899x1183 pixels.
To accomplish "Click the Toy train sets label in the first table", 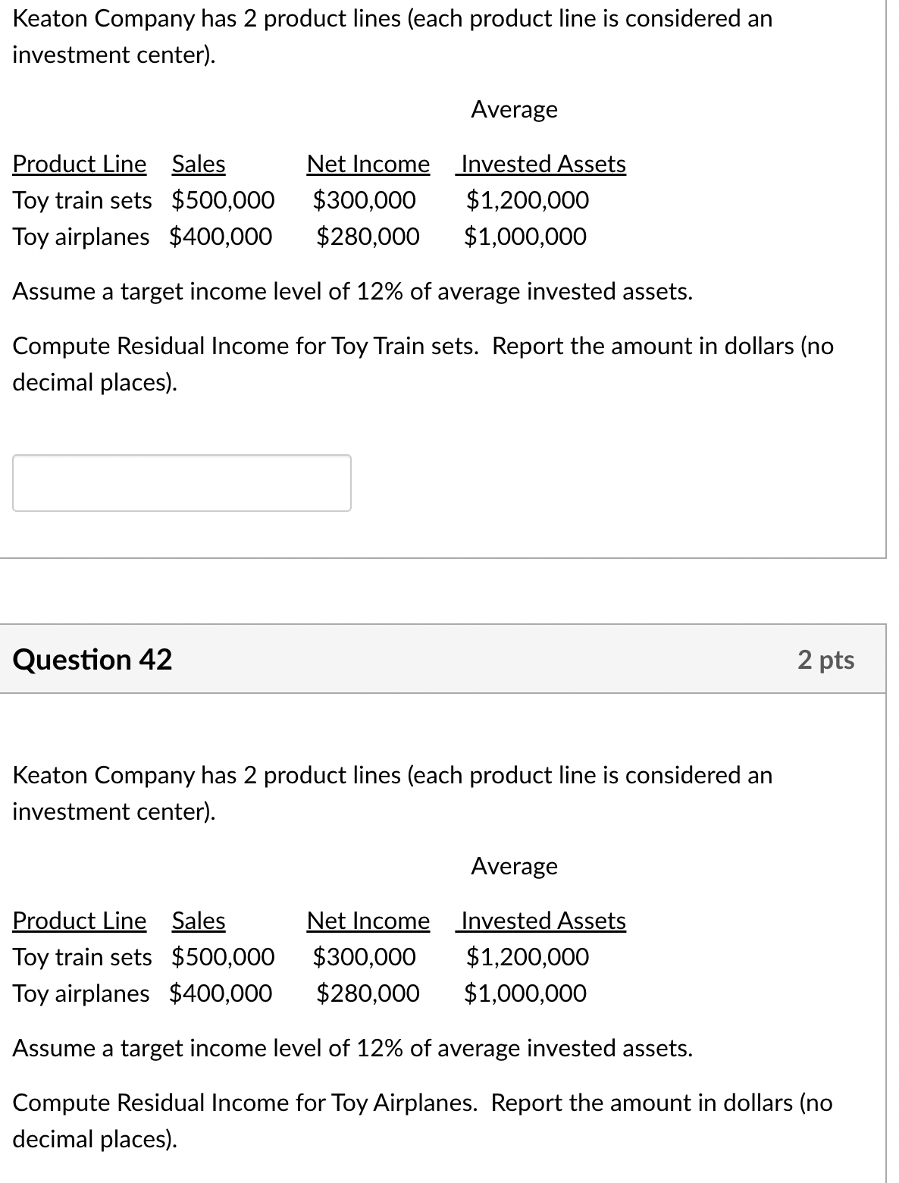I will [83, 200].
